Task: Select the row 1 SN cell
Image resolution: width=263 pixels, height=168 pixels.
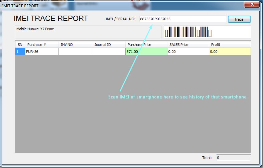Action: pyautogui.click(x=20, y=52)
